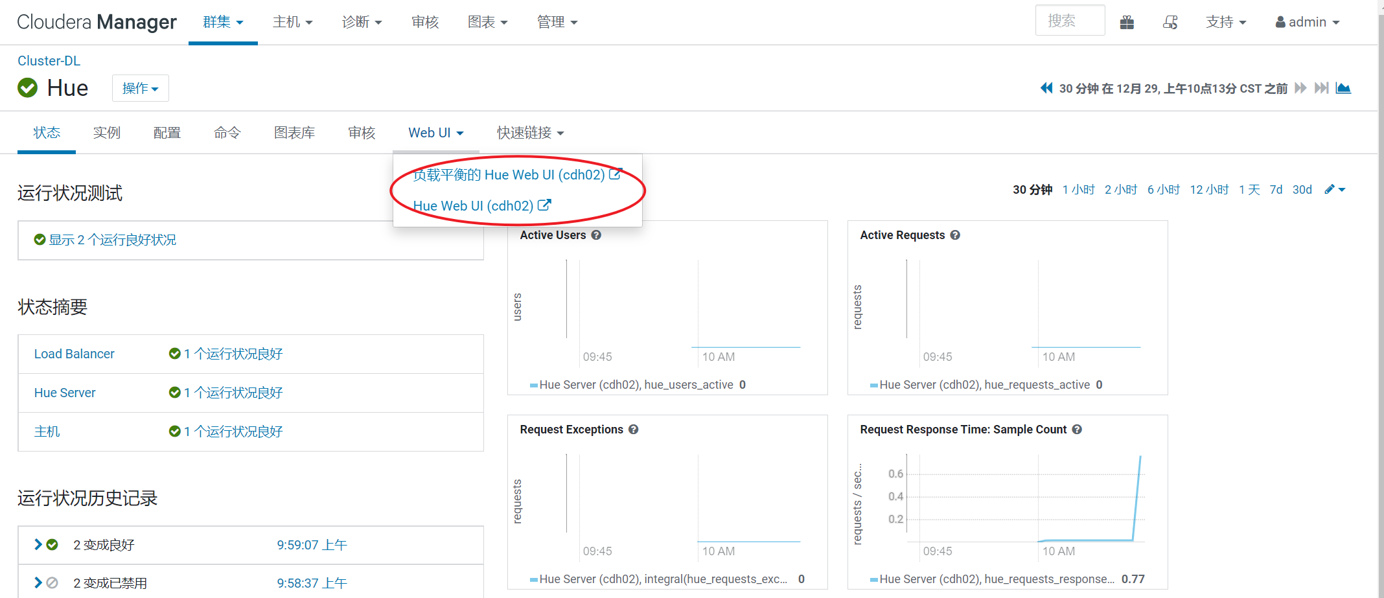Click 审核 in the top navigation bar

(x=425, y=22)
